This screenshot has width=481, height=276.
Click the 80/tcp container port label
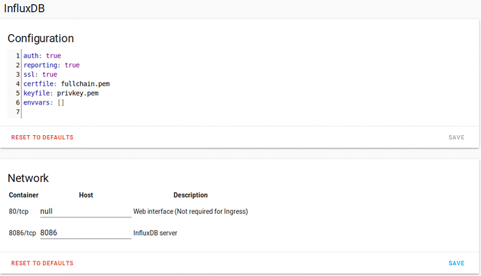(x=19, y=212)
